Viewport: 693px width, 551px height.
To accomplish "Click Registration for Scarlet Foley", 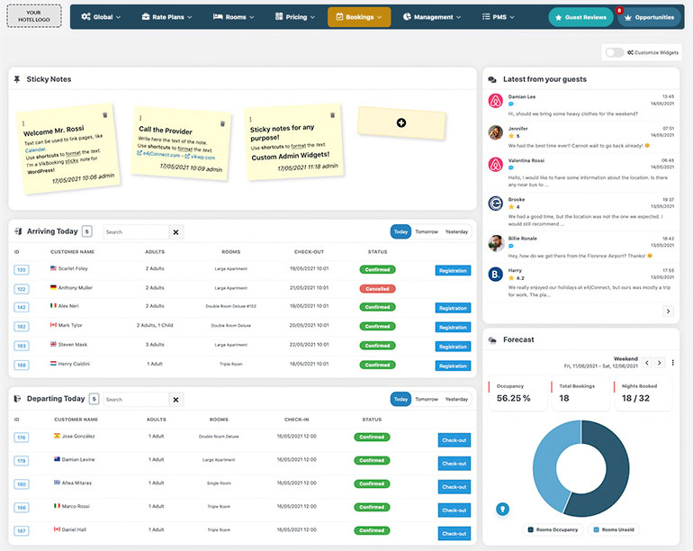I will 453,270.
